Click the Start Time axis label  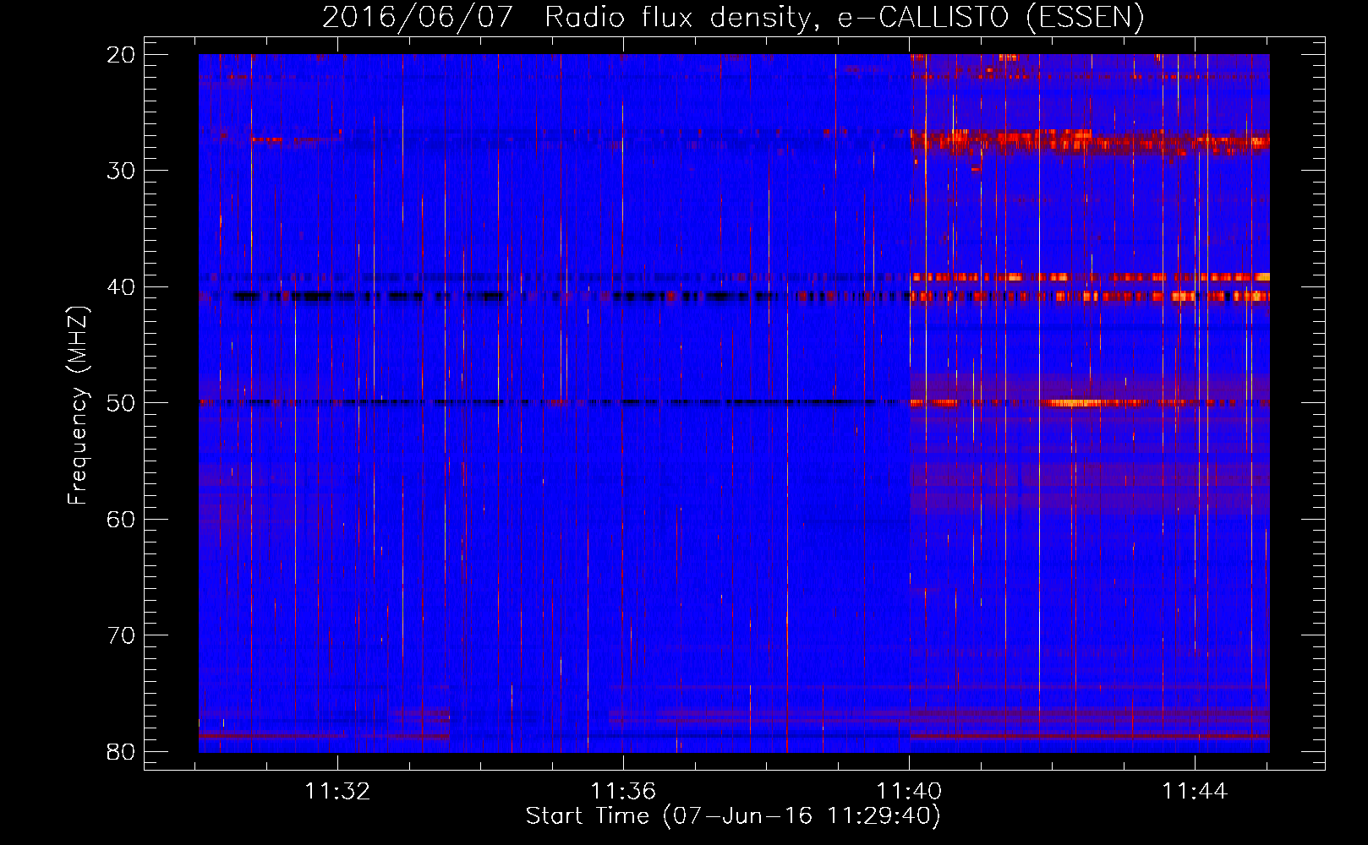[733, 816]
